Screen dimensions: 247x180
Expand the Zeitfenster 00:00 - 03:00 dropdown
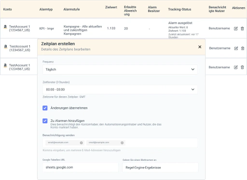(x=120, y=90)
